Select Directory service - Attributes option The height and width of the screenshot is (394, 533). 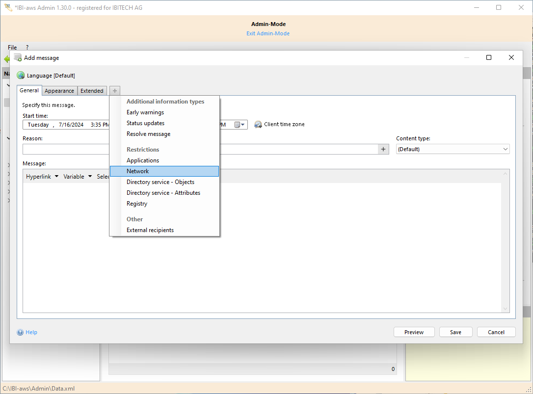tap(163, 193)
